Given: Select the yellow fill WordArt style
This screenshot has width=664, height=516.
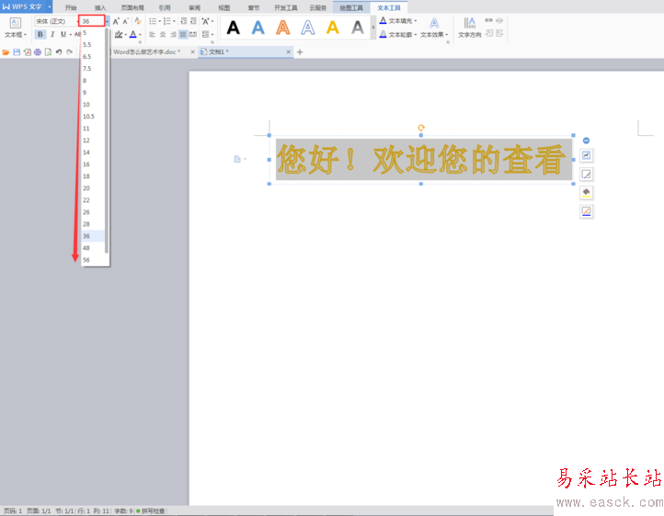Looking at the screenshot, I should click(333, 28).
